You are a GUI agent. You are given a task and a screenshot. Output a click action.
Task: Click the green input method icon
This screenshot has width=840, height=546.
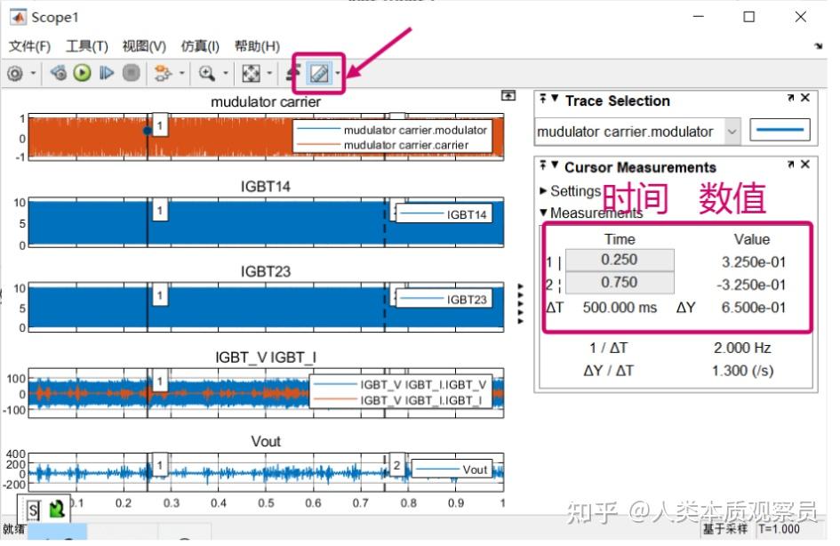[57, 509]
